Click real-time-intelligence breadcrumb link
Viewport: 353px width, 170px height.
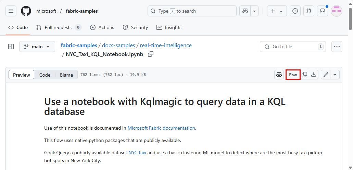166,45
